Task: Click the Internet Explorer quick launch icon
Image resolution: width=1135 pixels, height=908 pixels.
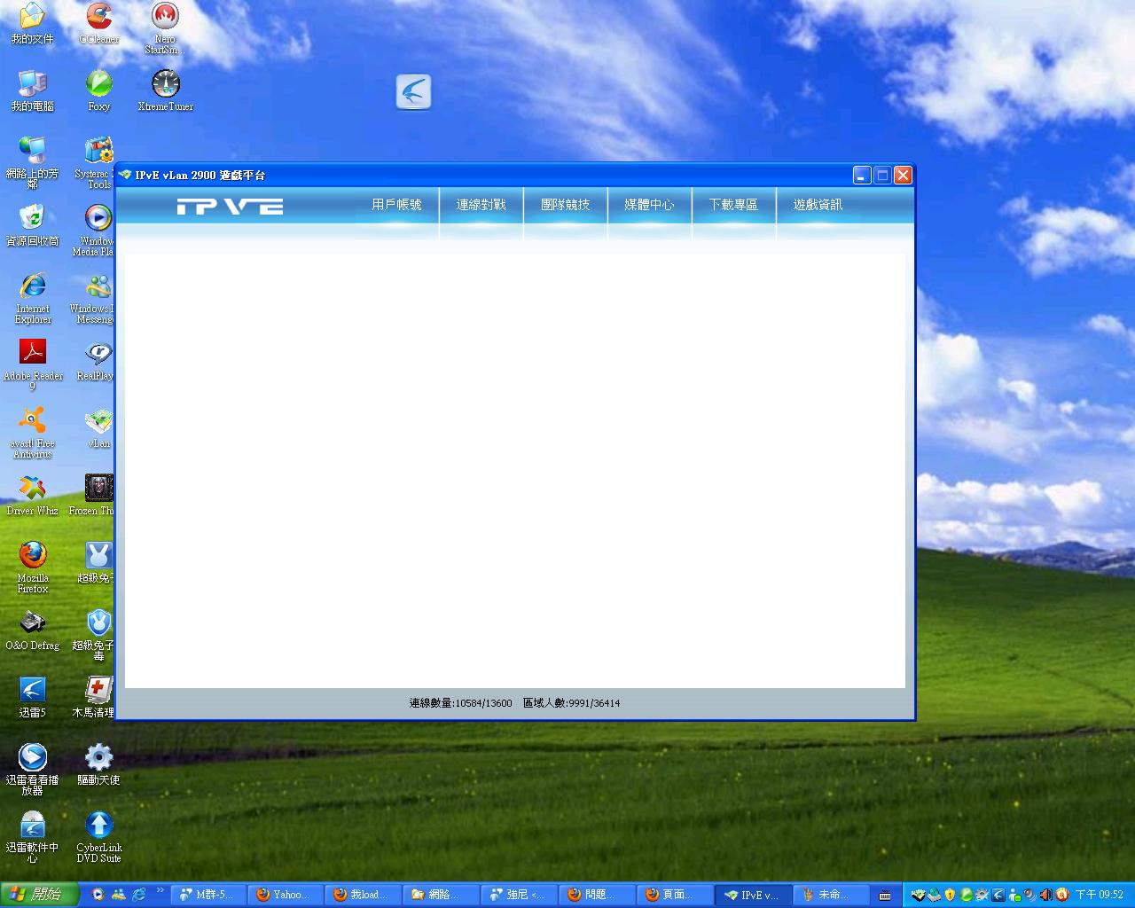Action: tap(139, 895)
